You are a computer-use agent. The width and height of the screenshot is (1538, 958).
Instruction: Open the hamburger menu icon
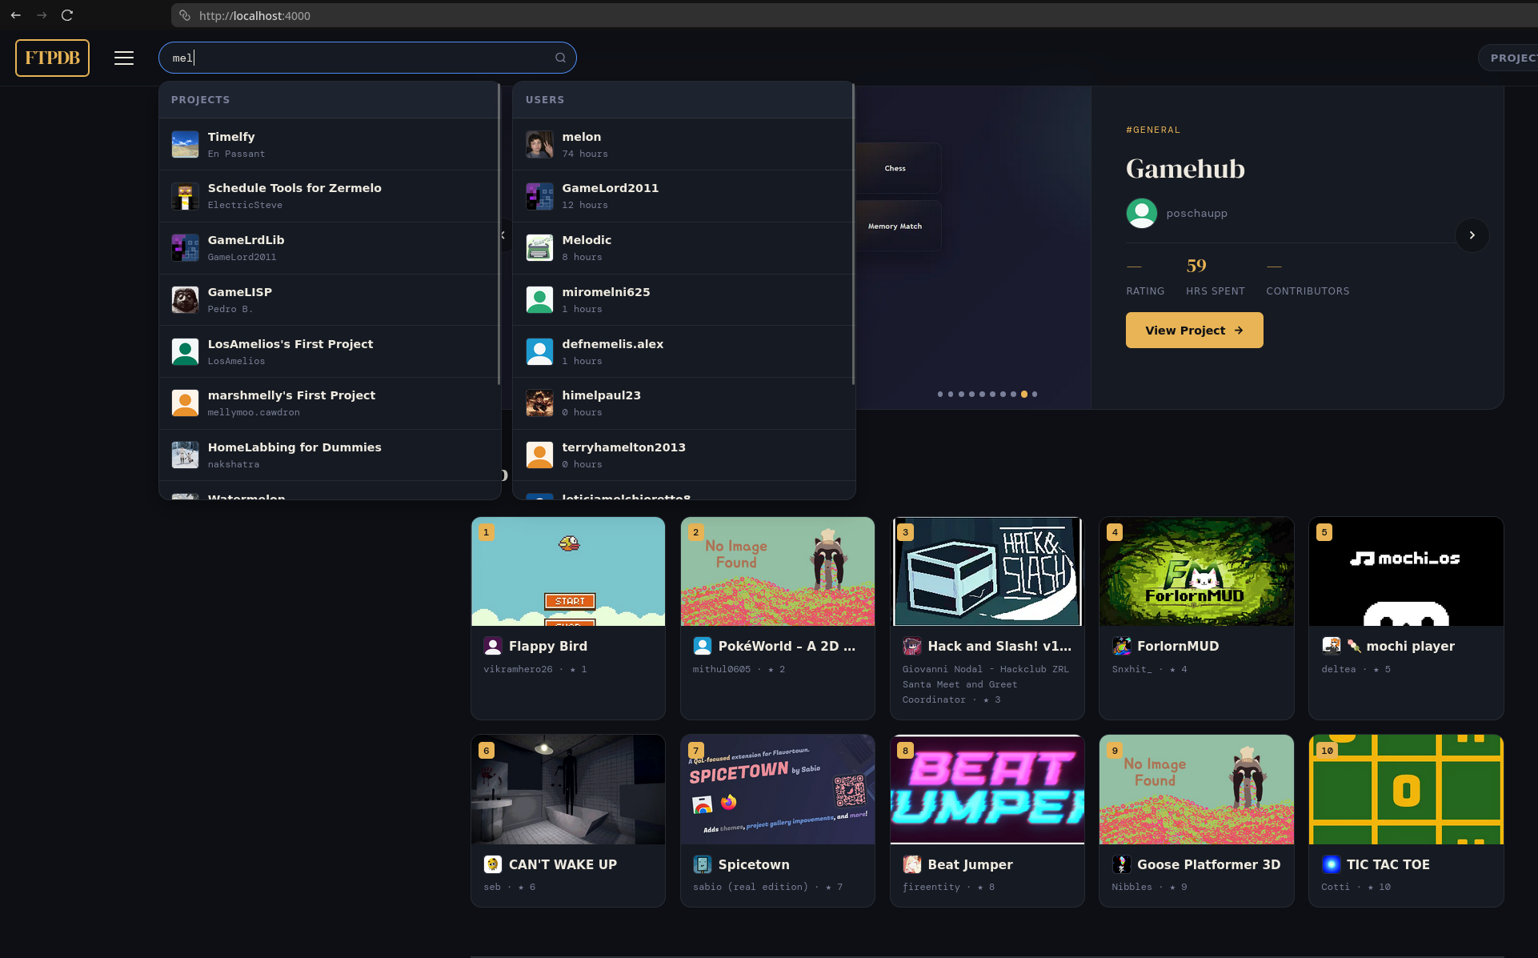(x=123, y=58)
